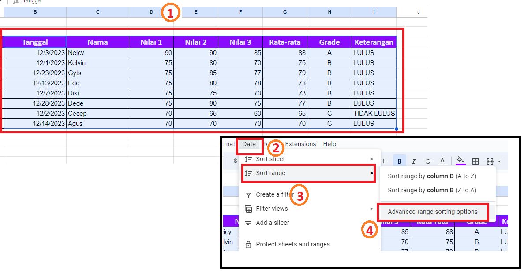524x275 pixels.
Task: Click the Nama header cell in main table
Action: [x=97, y=42]
